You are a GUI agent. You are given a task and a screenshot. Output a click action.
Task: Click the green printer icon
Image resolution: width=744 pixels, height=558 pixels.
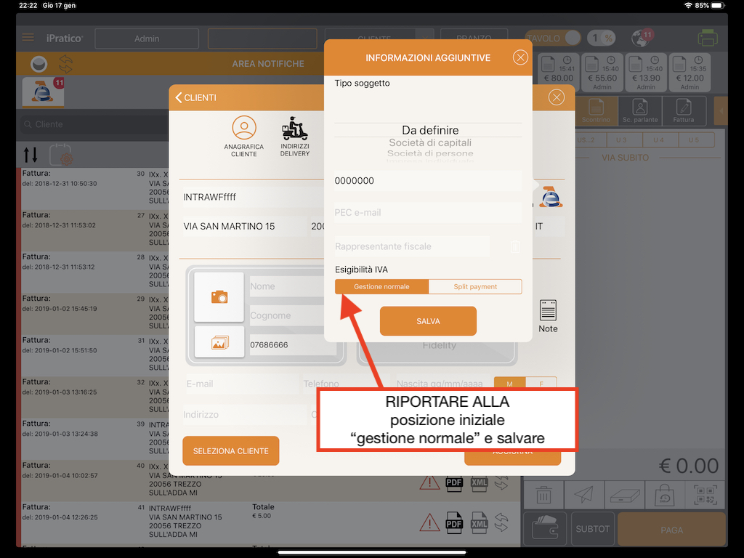point(707,38)
